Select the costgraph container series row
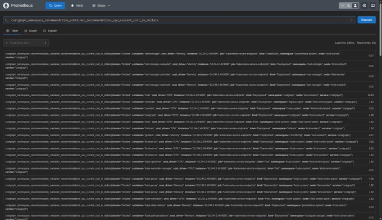382x220 pixels. tap(189, 115)
